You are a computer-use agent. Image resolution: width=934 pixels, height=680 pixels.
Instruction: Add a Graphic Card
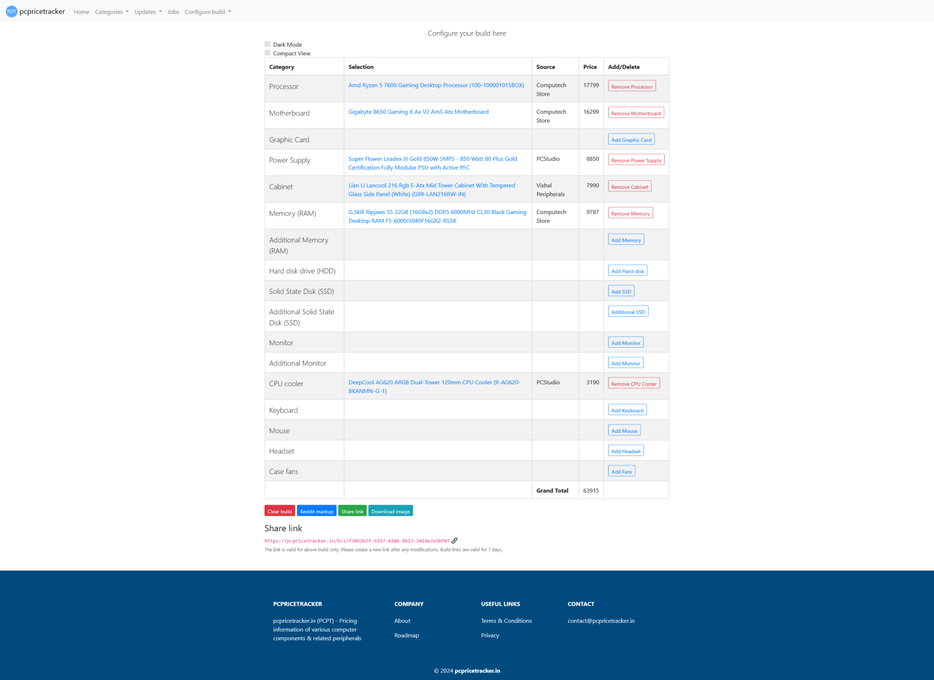[631, 139]
